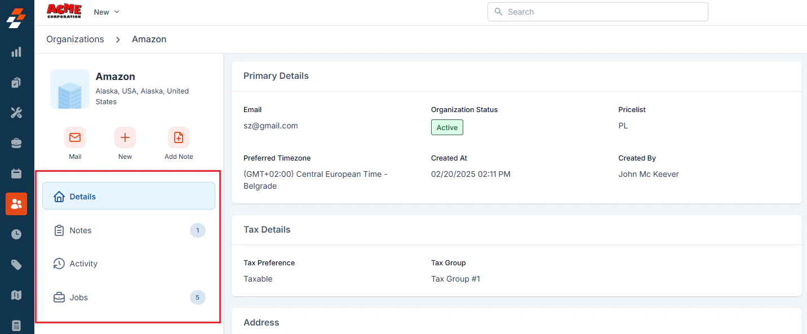Click the Search input field

coord(597,12)
